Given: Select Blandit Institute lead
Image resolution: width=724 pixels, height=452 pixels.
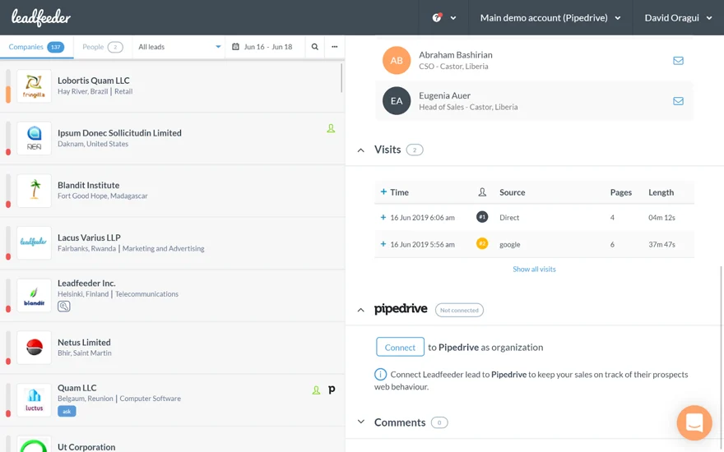Looking at the screenshot, I should [172, 191].
